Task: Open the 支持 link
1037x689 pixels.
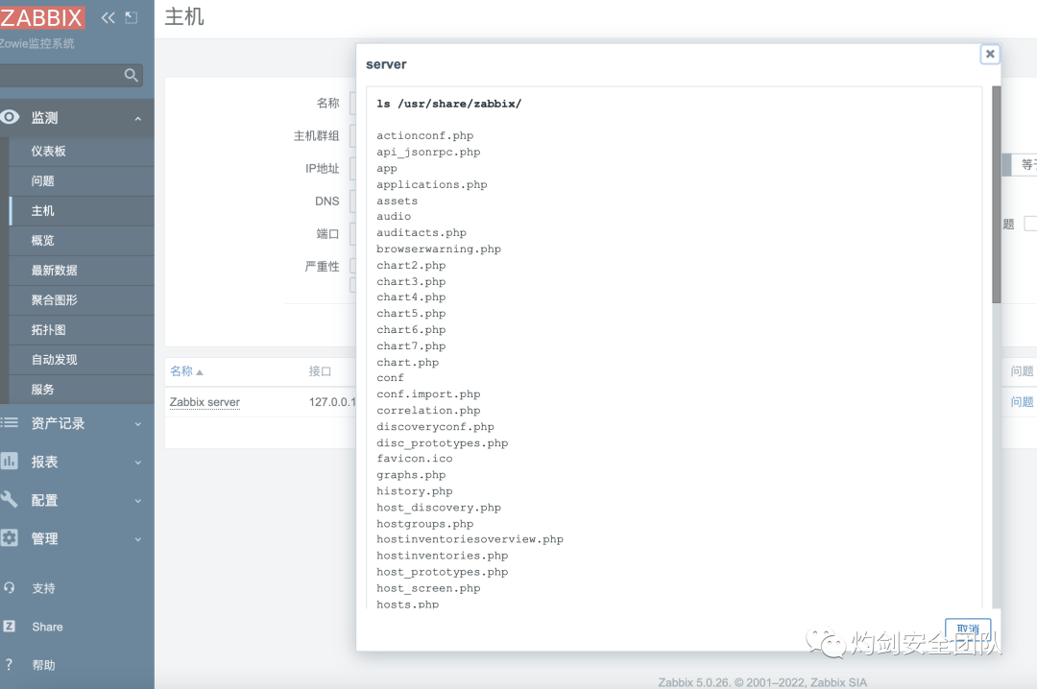Action: tap(43, 588)
